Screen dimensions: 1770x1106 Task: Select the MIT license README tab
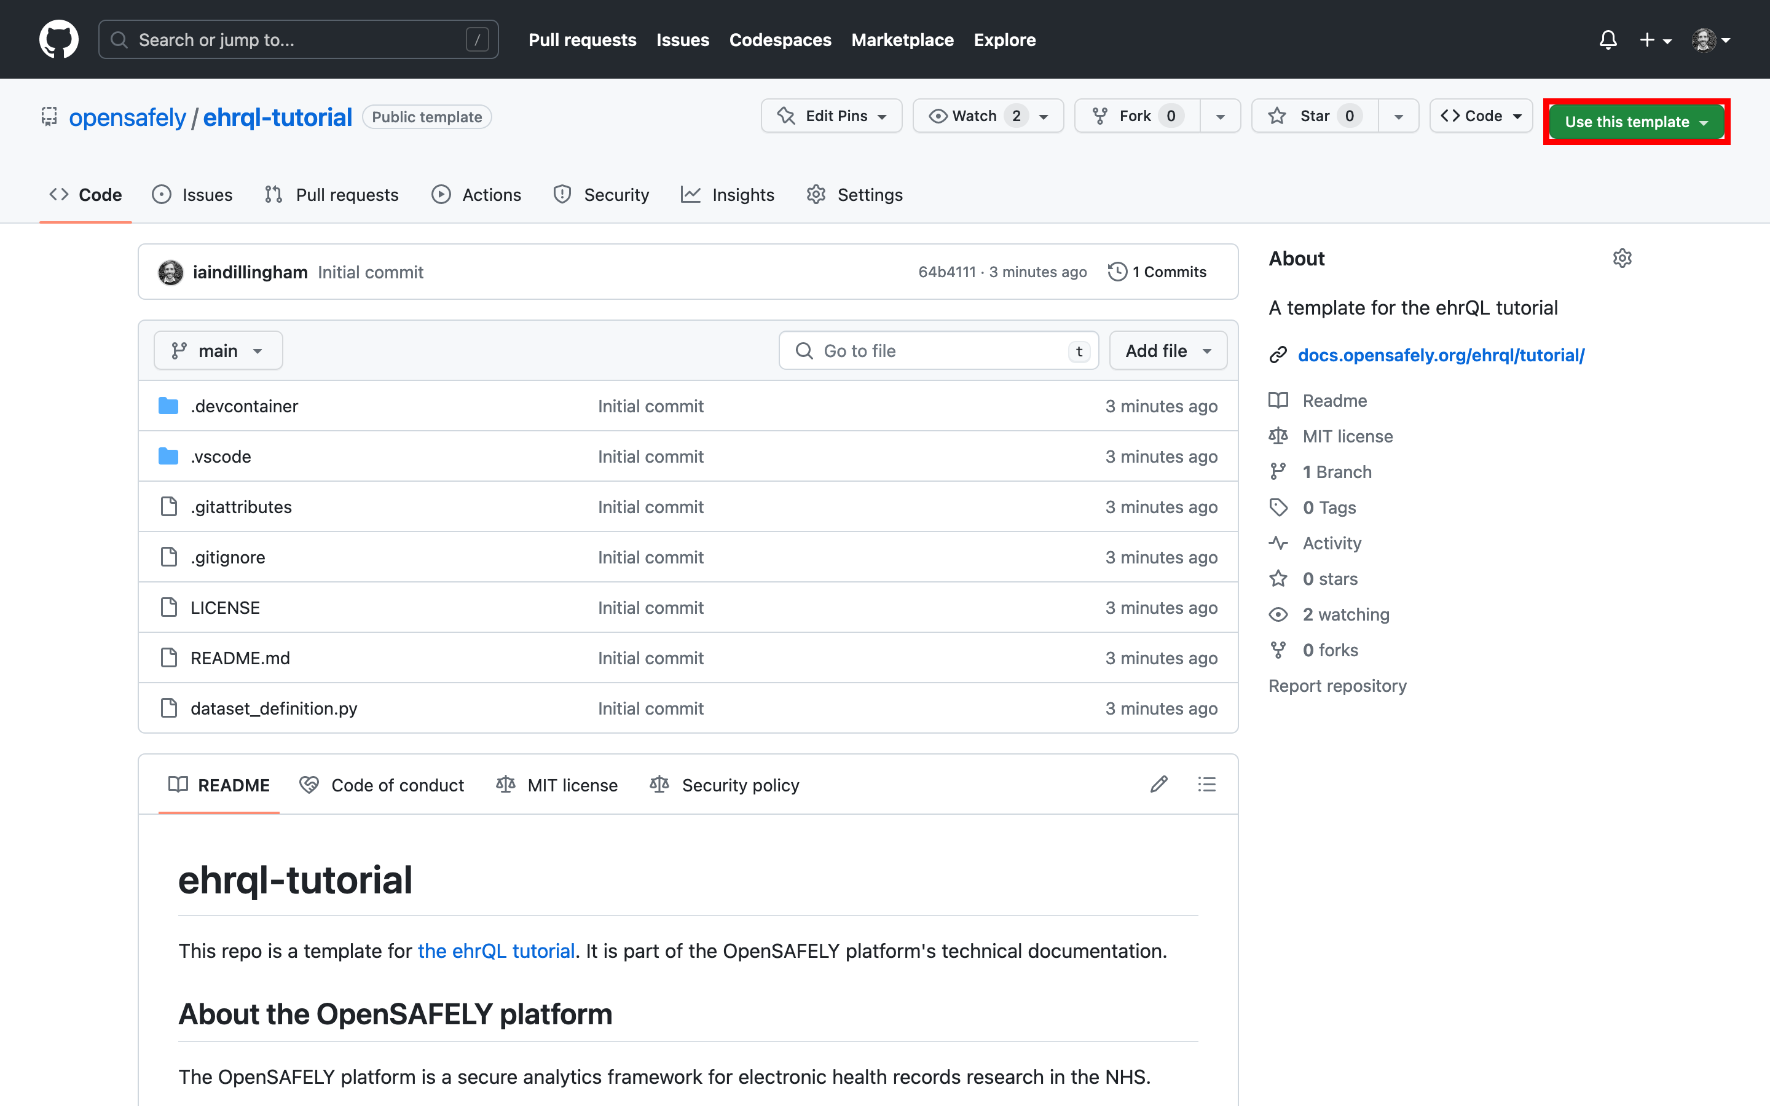click(557, 785)
